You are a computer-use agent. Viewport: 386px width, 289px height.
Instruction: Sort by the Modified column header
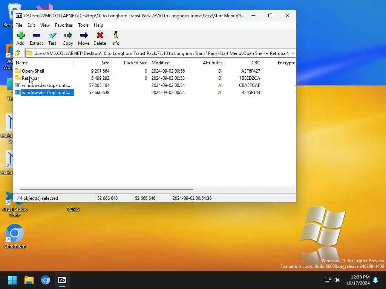tap(168, 63)
